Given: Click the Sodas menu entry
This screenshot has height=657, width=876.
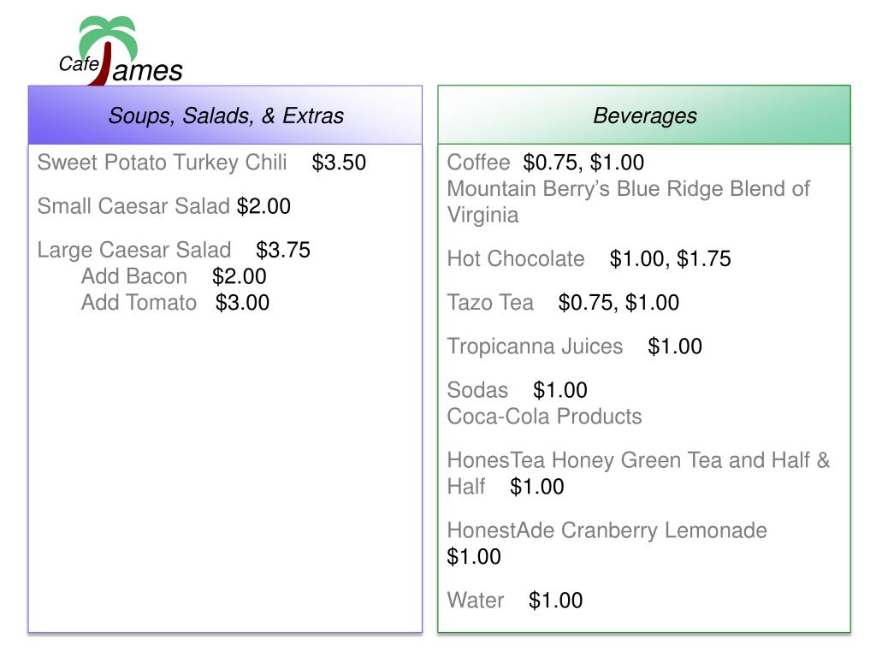Looking at the screenshot, I should [477, 390].
